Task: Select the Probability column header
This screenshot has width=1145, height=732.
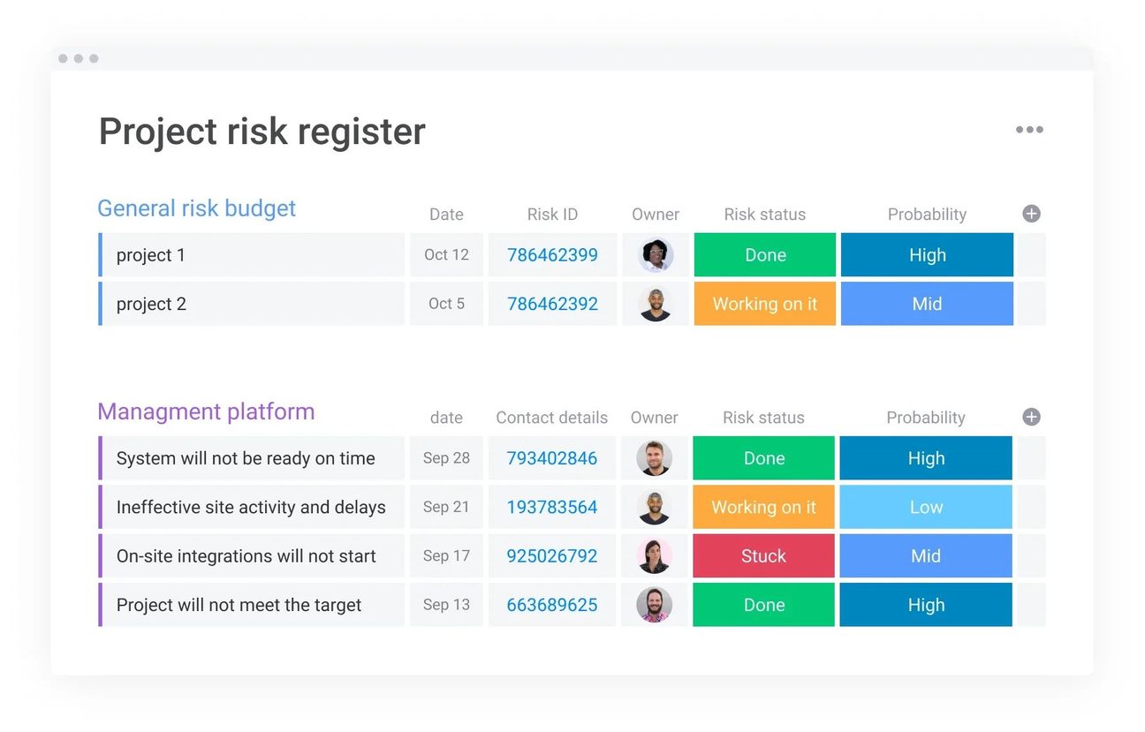Action: [927, 214]
